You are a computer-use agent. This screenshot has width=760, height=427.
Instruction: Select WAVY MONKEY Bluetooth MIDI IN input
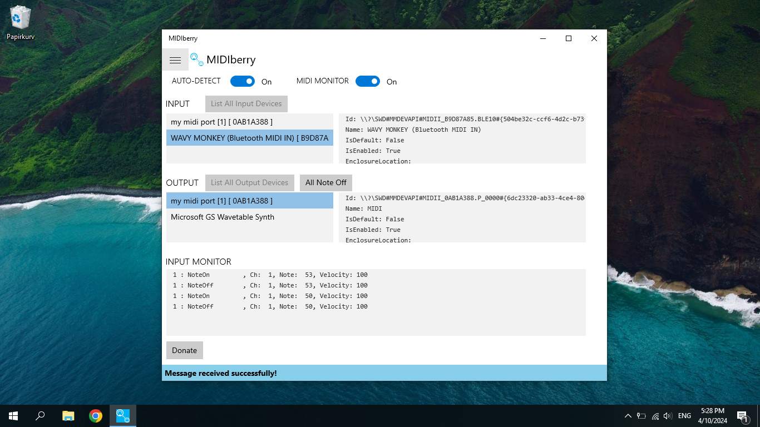250,138
